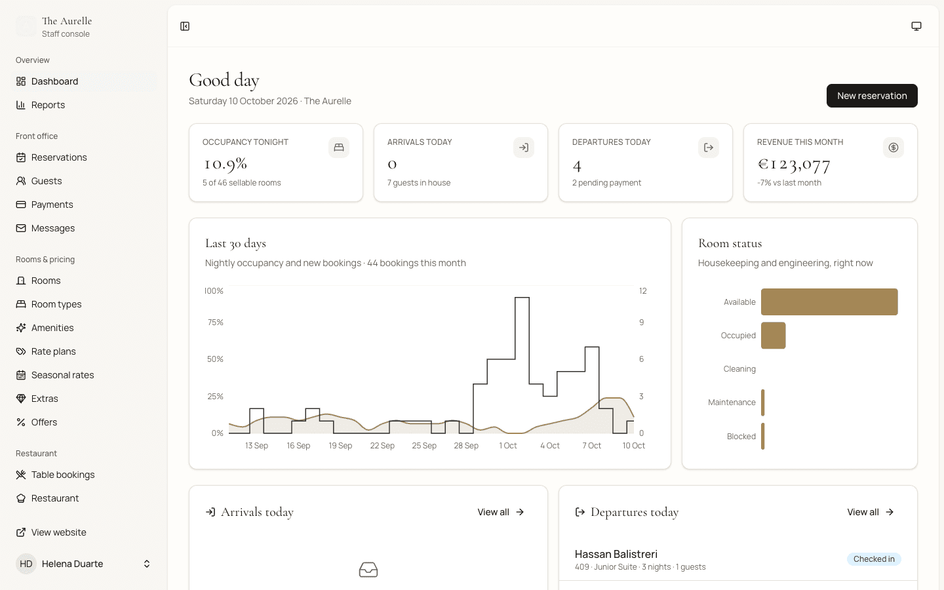Click the arrivals icon on Arrivals Today card

pos(524,147)
